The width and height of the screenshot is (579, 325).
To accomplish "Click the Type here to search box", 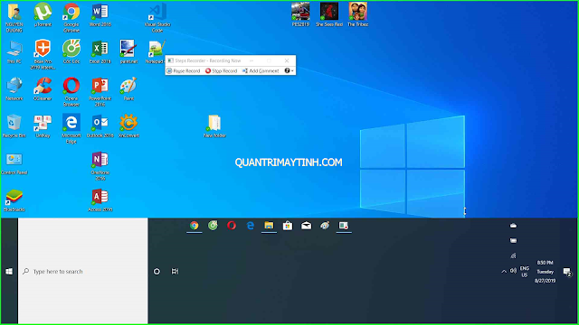I will click(x=83, y=271).
